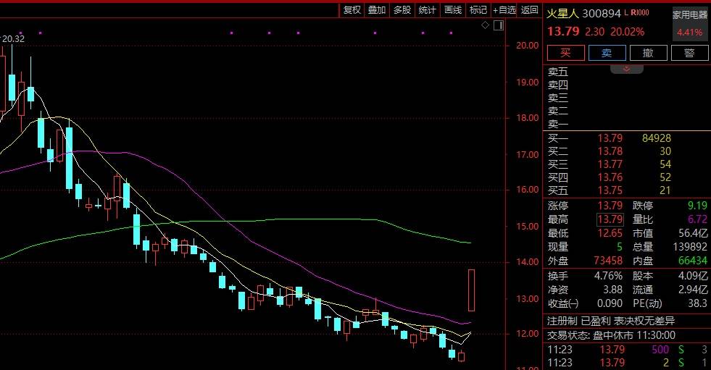Click the 撤 (Cancel order) button
The image size is (711, 370).
pyautogui.click(x=648, y=53)
